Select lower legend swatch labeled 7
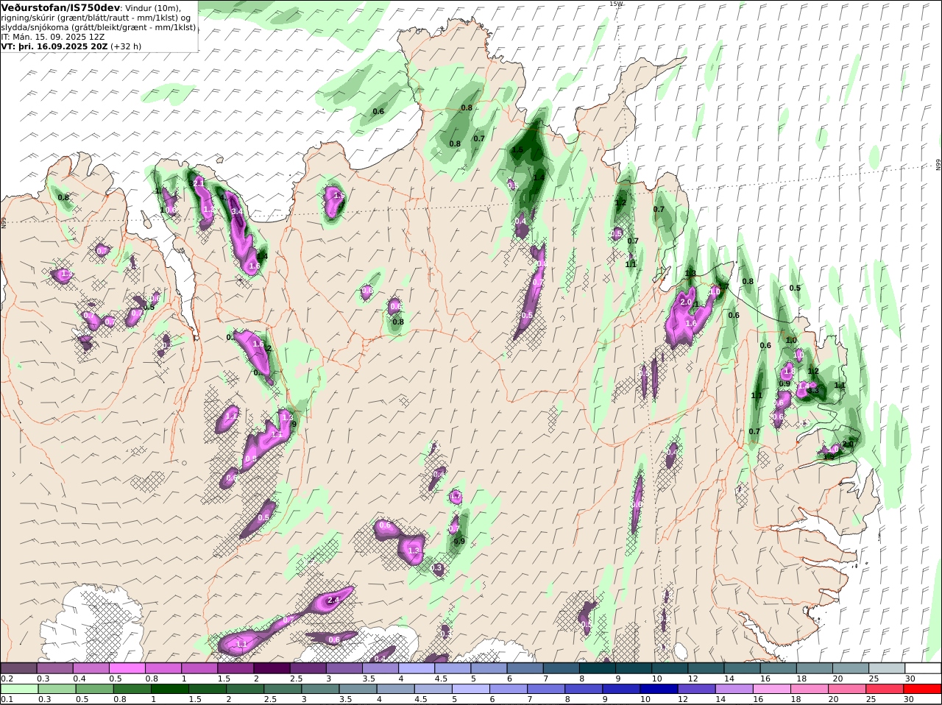The height and width of the screenshot is (705, 942). click(x=546, y=689)
